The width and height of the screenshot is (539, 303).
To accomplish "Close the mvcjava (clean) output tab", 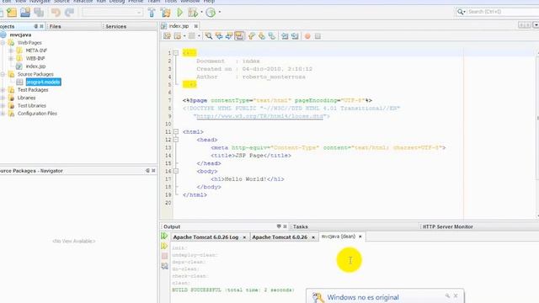I will click(x=360, y=237).
